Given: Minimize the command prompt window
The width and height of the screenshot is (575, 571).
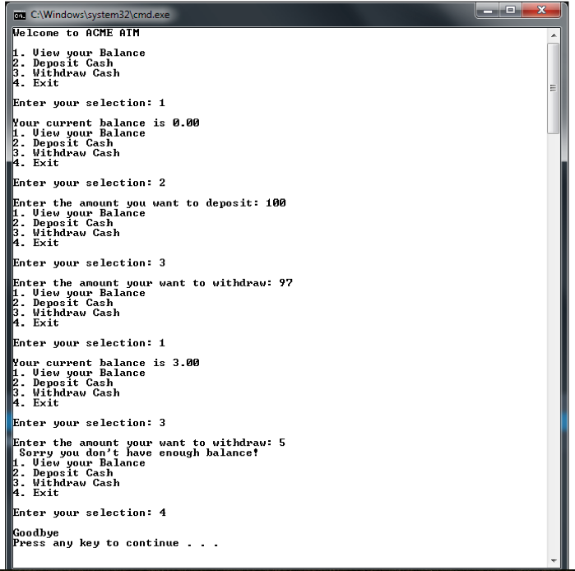Looking at the screenshot, I should pos(487,10).
